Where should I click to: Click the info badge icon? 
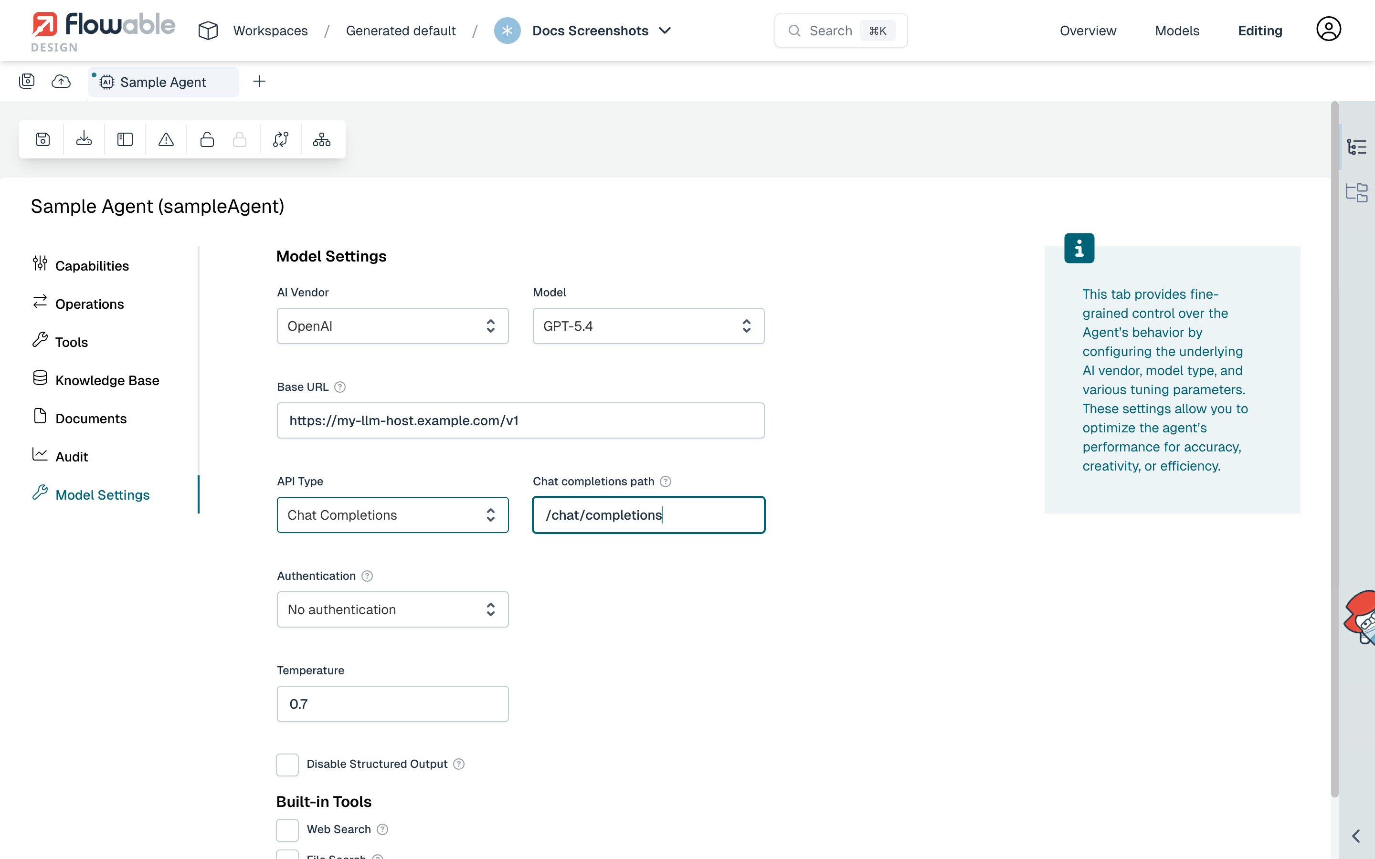click(1079, 248)
